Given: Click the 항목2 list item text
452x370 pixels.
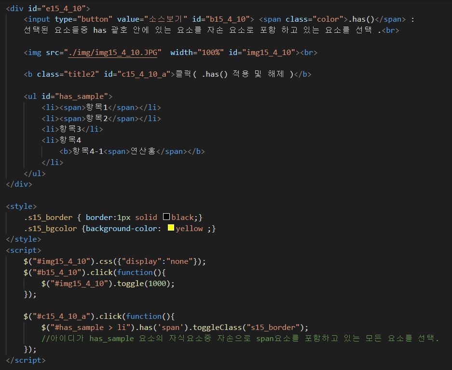Looking at the screenshot, I should pos(97,119).
